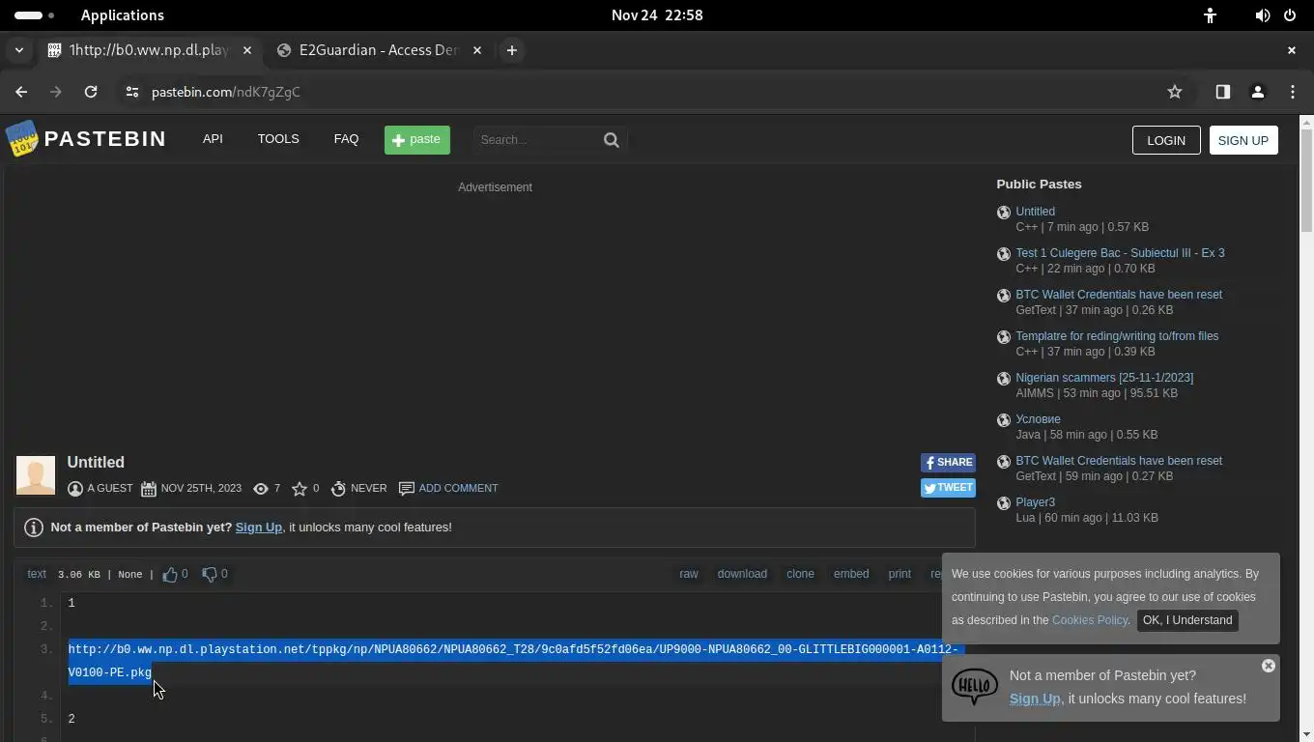This screenshot has width=1314, height=742.
Task: Go back to previous page
Action: (21, 92)
